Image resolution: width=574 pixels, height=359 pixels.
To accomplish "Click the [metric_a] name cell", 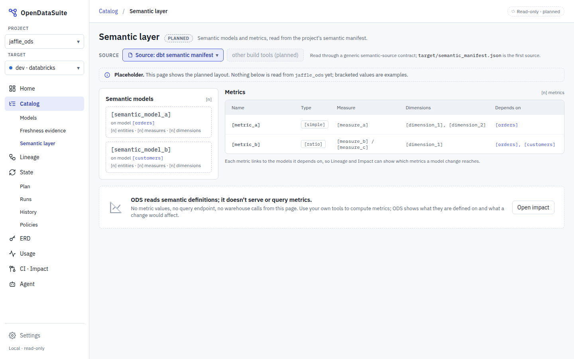I will pos(246,125).
